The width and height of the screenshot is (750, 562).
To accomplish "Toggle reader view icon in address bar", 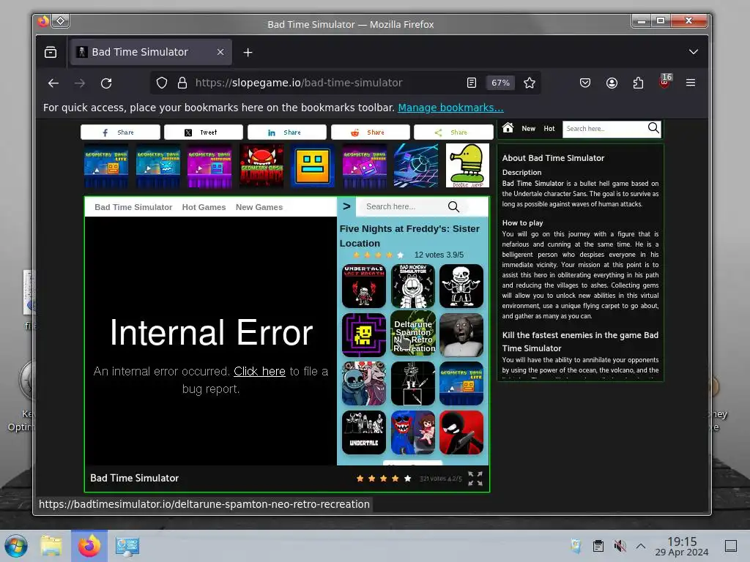I will pos(472,83).
